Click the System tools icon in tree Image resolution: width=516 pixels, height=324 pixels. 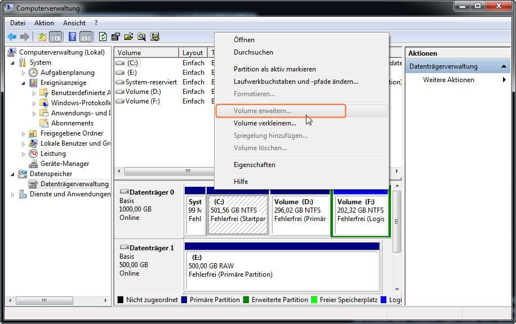click(x=23, y=62)
